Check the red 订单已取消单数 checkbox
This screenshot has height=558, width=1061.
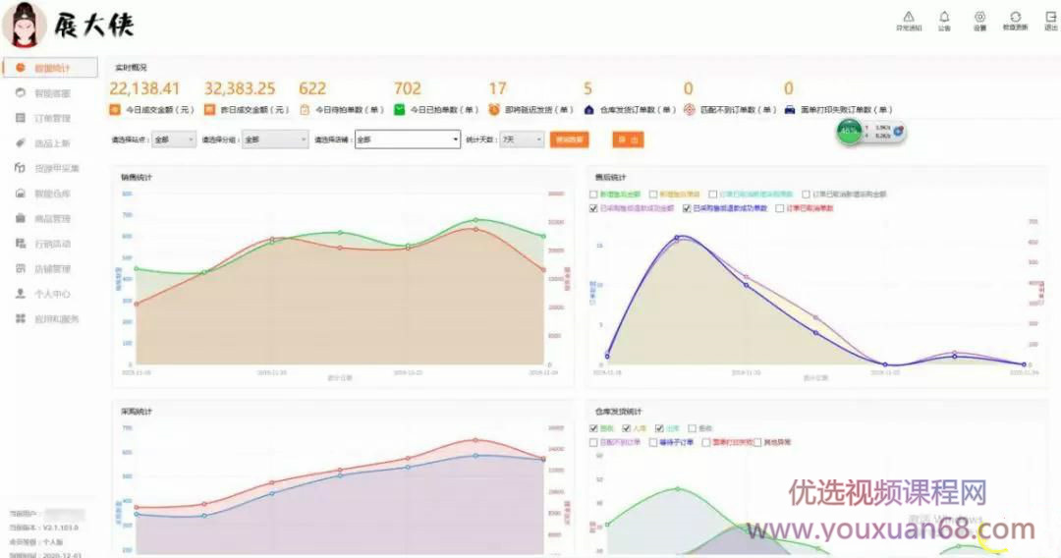[x=780, y=208]
